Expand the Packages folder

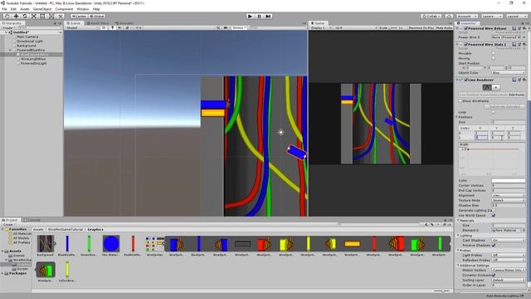click(2, 273)
